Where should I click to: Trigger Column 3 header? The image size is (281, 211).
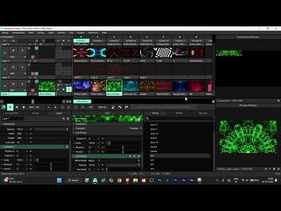[114, 40]
